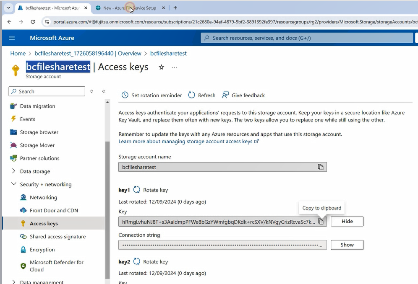Open Shared access signature menu item
This screenshot has height=284, width=418.
pyautogui.click(x=57, y=237)
